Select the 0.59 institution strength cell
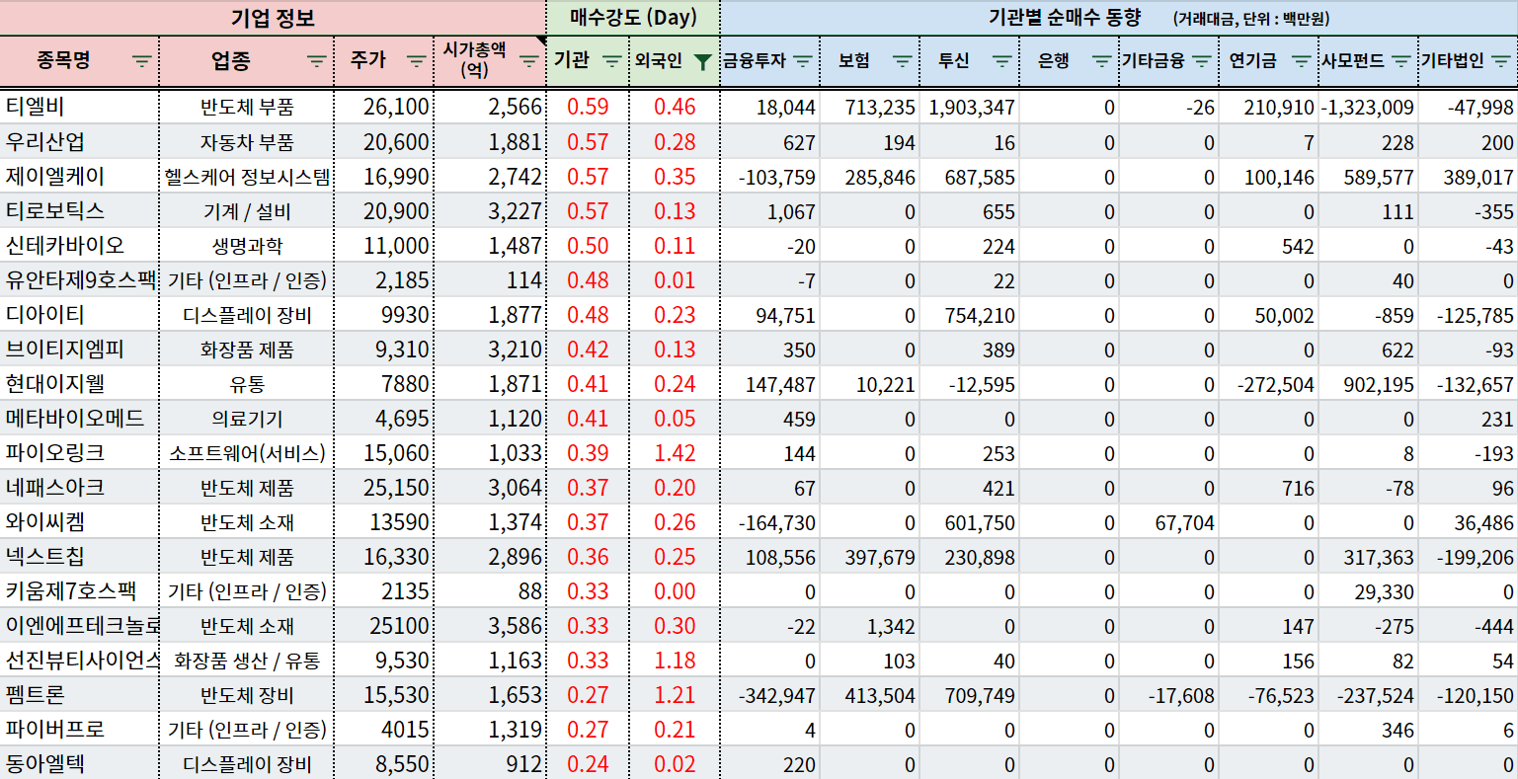 [588, 107]
